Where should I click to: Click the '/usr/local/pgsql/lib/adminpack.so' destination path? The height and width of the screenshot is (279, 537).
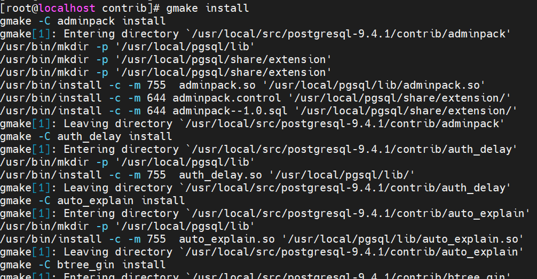point(373,85)
